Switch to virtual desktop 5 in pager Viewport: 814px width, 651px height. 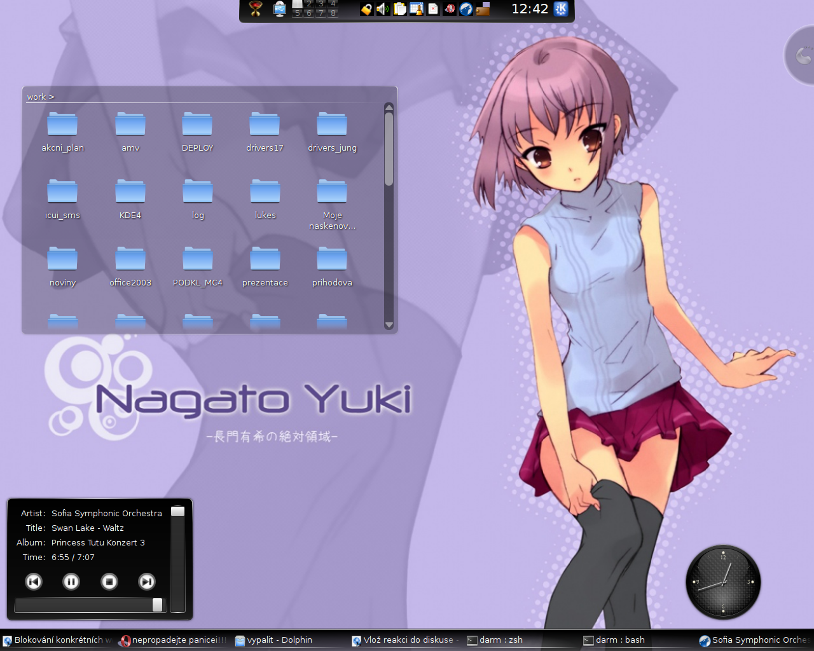click(x=297, y=13)
